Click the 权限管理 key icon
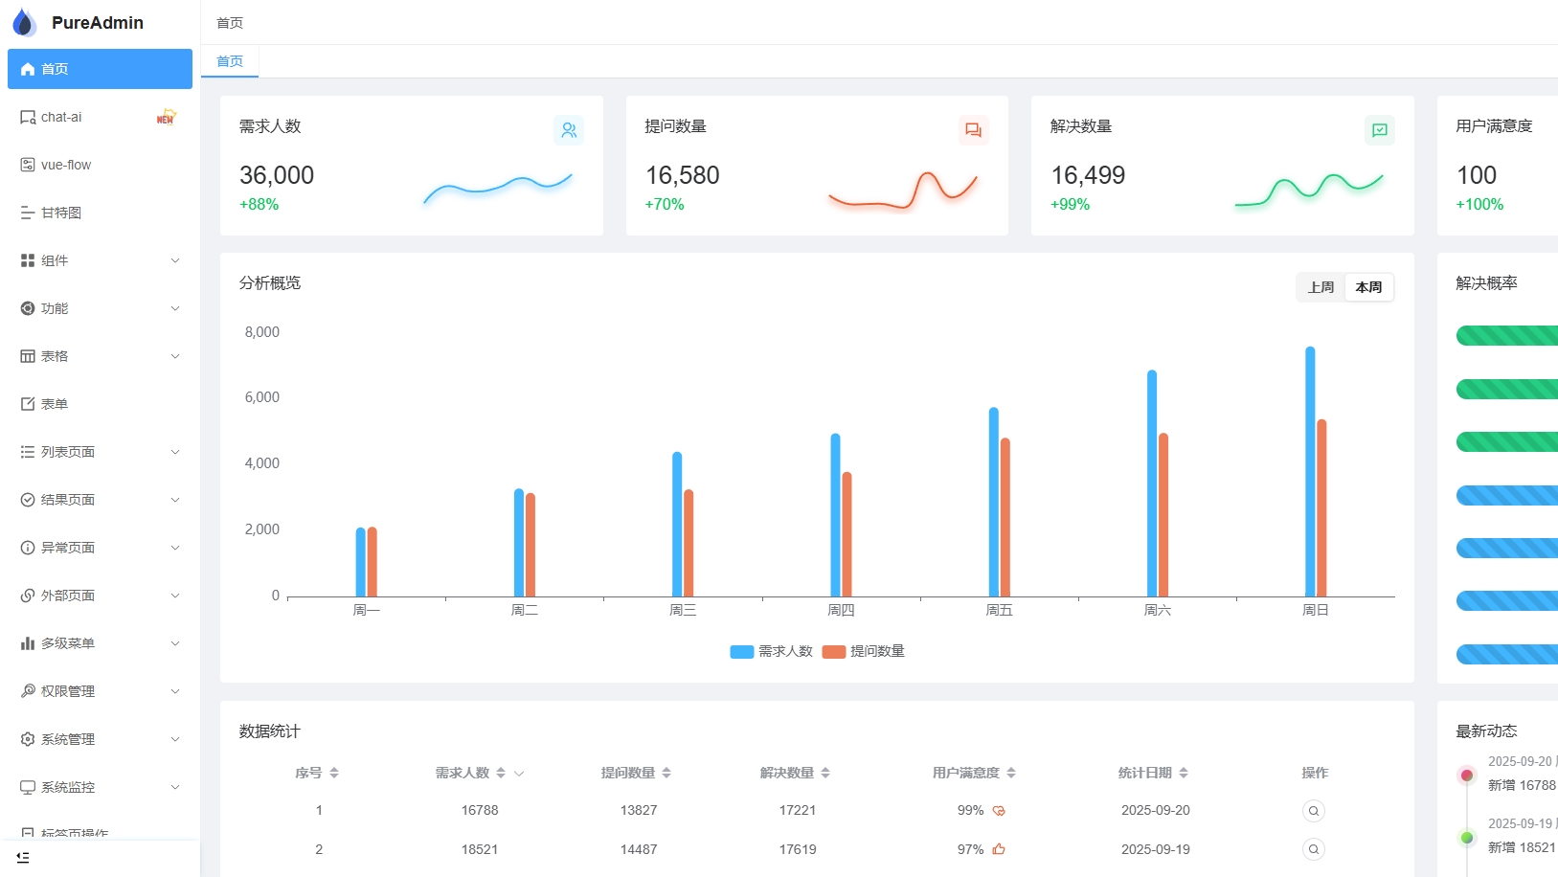1558x877 pixels. pos(28,691)
